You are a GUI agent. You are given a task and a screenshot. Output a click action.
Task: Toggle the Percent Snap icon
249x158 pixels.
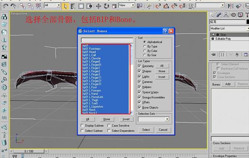click(x=174, y=6)
